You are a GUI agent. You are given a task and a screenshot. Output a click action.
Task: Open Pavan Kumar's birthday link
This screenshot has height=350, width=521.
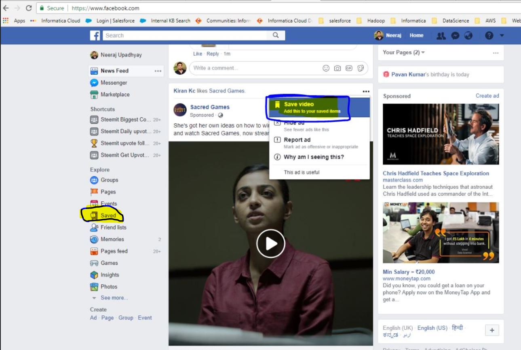(x=409, y=75)
